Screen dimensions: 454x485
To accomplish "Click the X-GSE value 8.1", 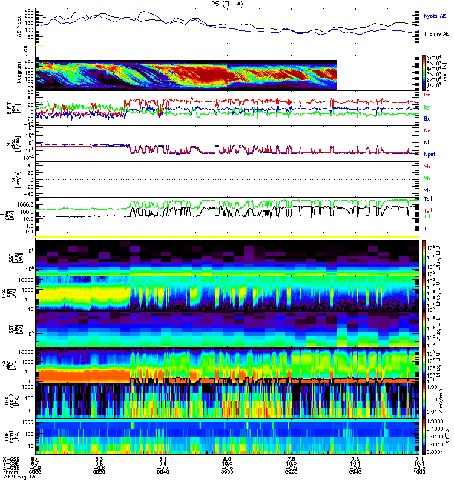I will tap(163, 459).
